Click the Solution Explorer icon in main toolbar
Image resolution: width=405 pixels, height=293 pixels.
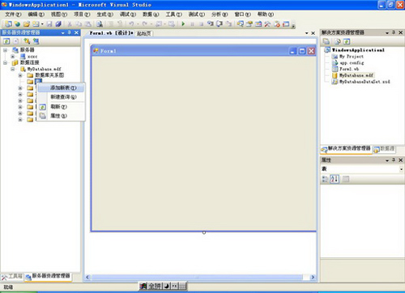240,24
